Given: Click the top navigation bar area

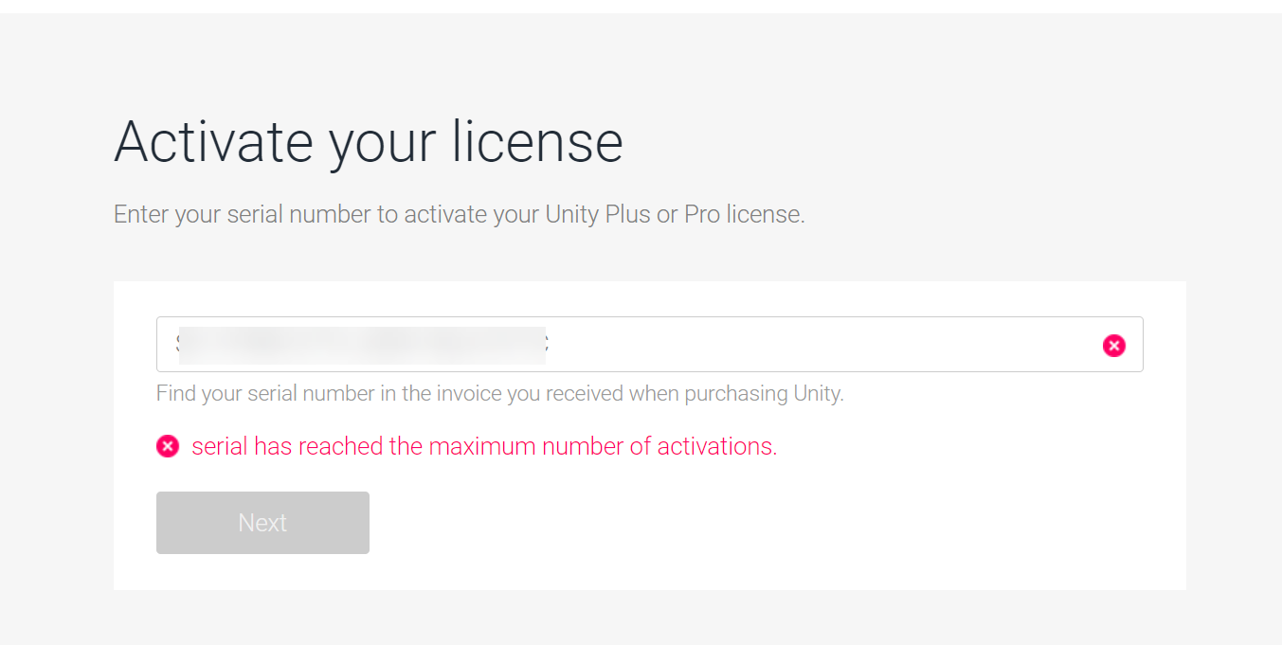Looking at the screenshot, I should [641, 7].
